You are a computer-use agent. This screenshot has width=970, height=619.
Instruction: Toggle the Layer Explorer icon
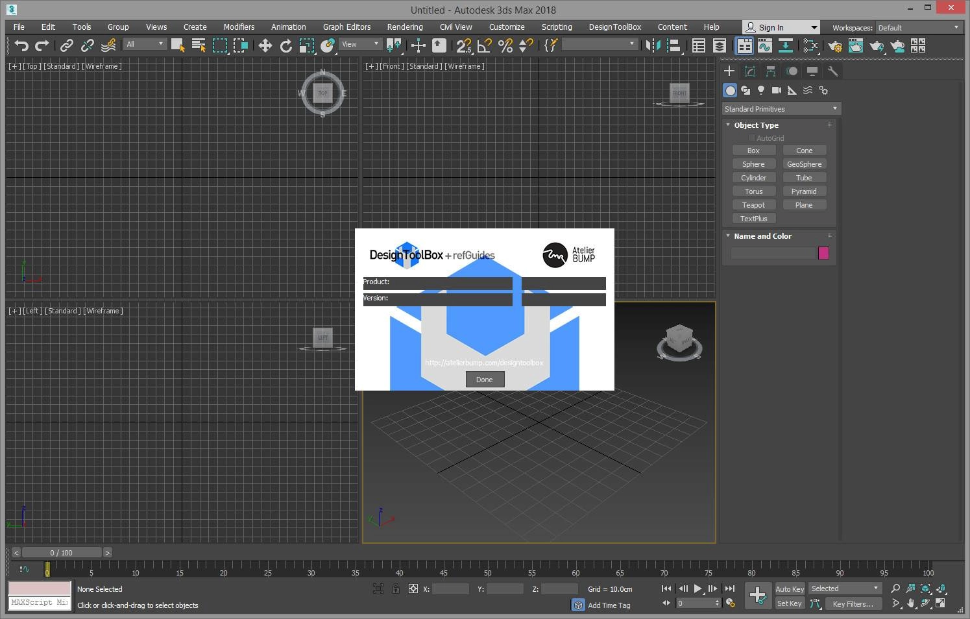[x=719, y=45]
